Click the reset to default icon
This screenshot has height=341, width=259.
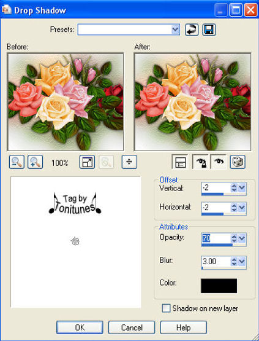(x=192, y=29)
